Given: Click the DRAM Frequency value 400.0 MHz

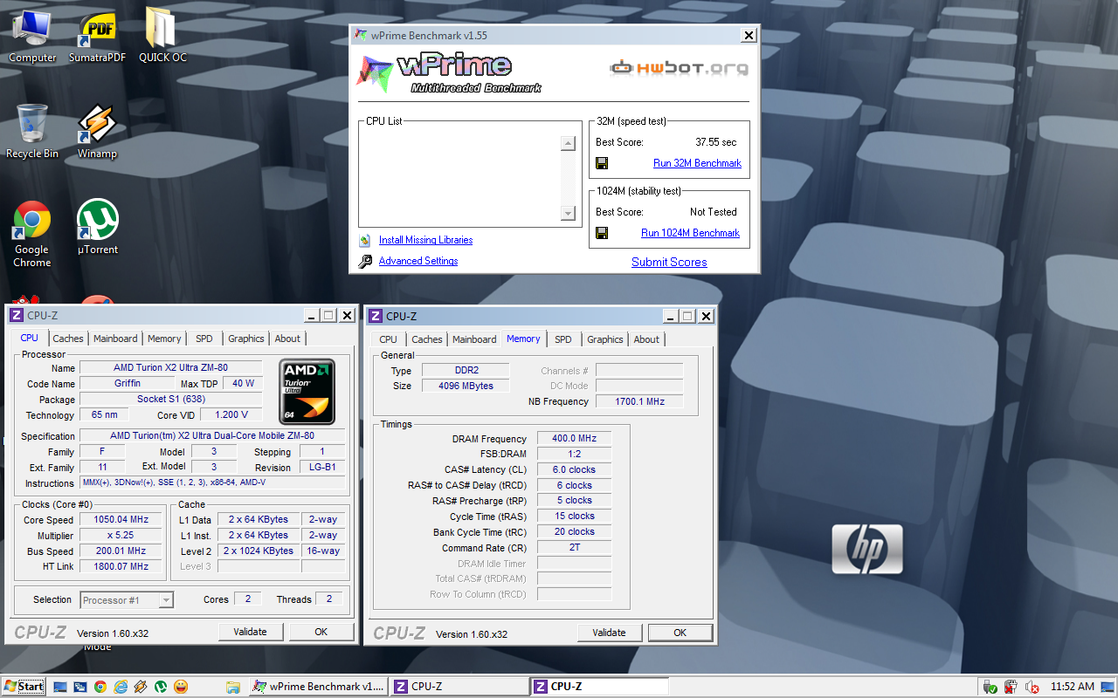Looking at the screenshot, I should (x=574, y=439).
